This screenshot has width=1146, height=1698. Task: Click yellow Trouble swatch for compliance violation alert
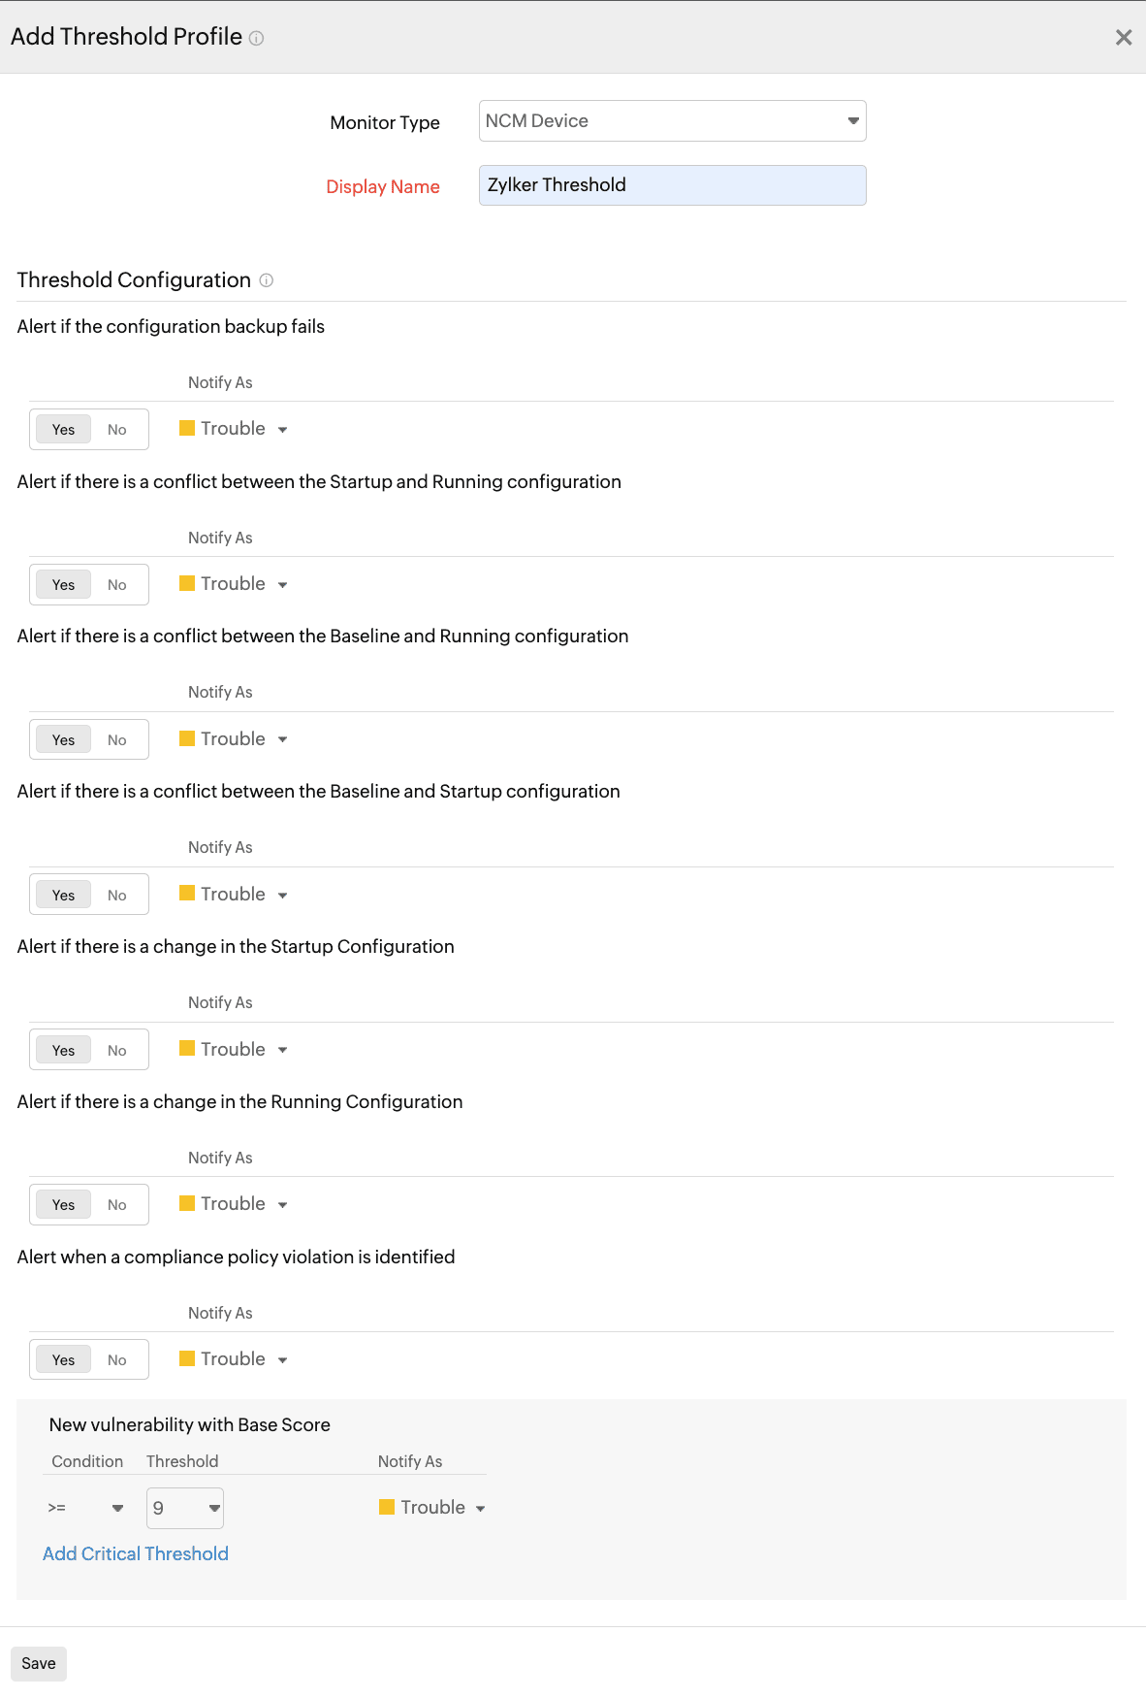click(x=187, y=1357)
